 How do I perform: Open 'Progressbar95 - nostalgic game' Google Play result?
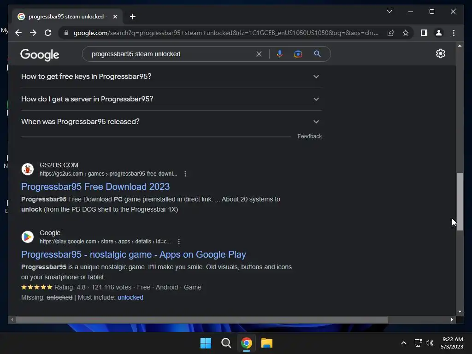coord(134,254)
